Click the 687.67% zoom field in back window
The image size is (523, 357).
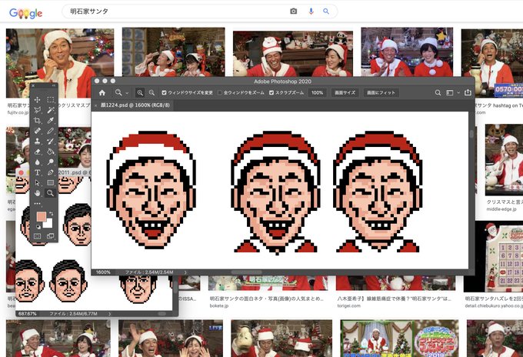[x=28, y=314]
